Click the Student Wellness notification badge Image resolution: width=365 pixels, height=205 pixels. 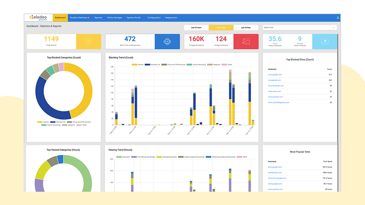pyautogui.click(x=88, y=17)
